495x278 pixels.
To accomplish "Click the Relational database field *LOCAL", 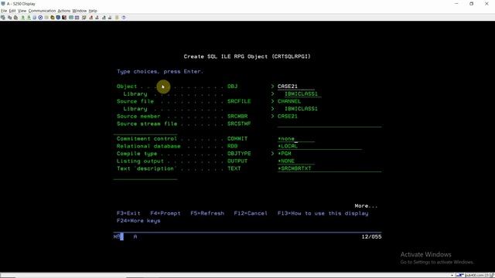I will click(x=319, y=146).
